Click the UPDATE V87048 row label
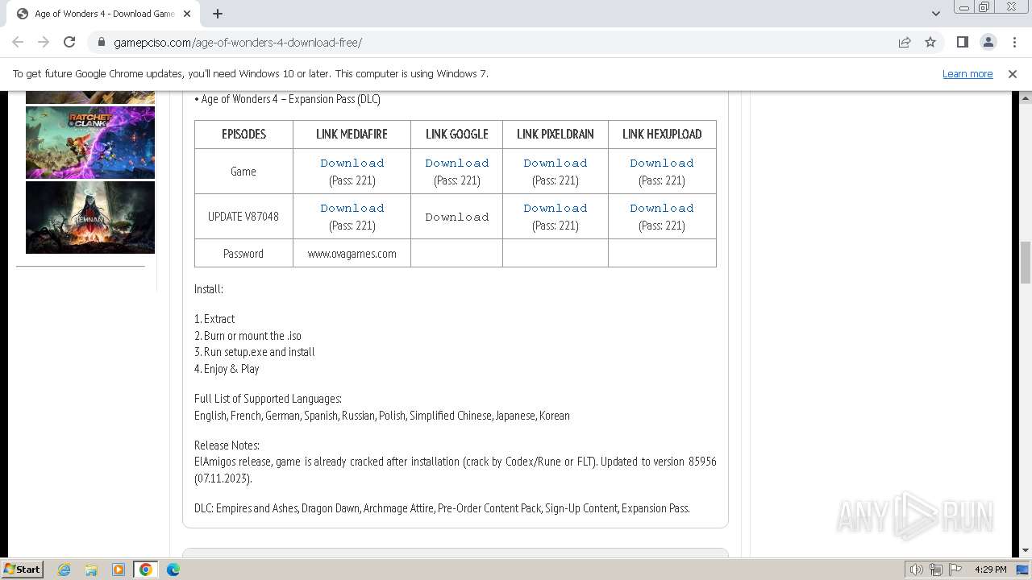The width and height of the screenshot is (1032, 580). [243, 217]
